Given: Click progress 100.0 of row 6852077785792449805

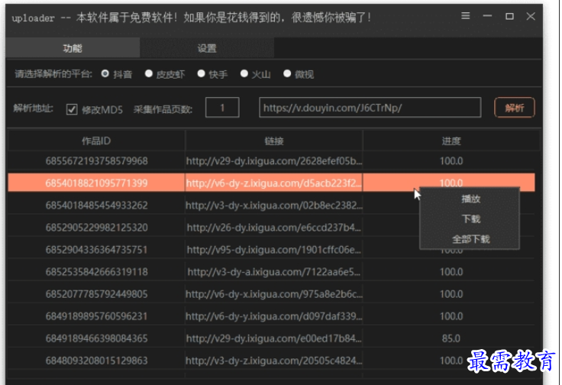Looking at the screenshot, I should pyautogui.click(x=451, y=294).
